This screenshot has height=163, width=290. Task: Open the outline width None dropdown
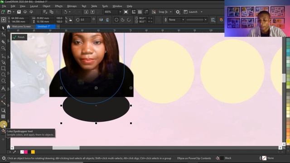pos(183,20)
